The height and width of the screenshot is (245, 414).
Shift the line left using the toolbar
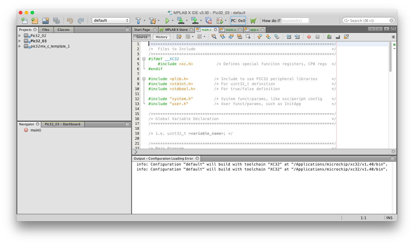289,37
